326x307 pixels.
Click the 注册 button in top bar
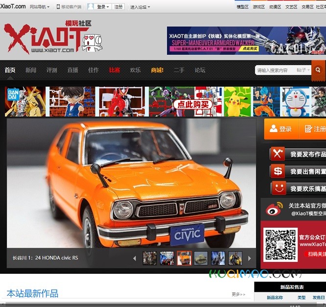pyautogui.click(x=118, y=7)
